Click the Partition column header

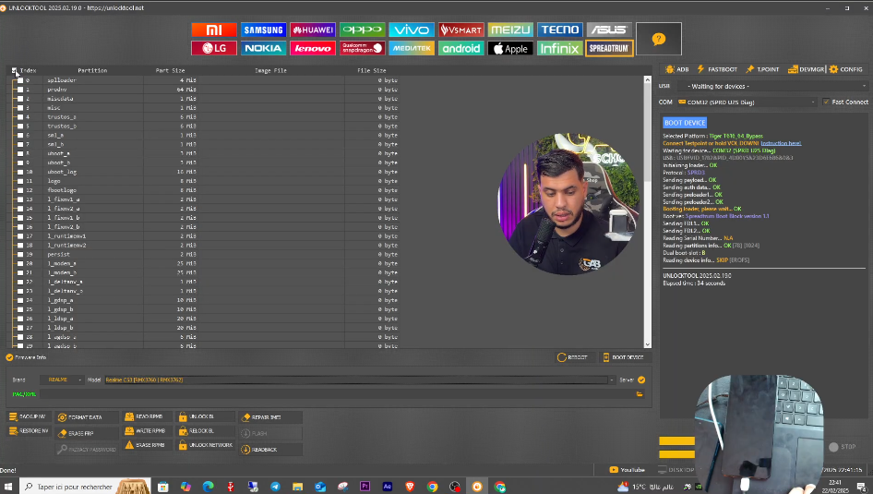point(92,70)
